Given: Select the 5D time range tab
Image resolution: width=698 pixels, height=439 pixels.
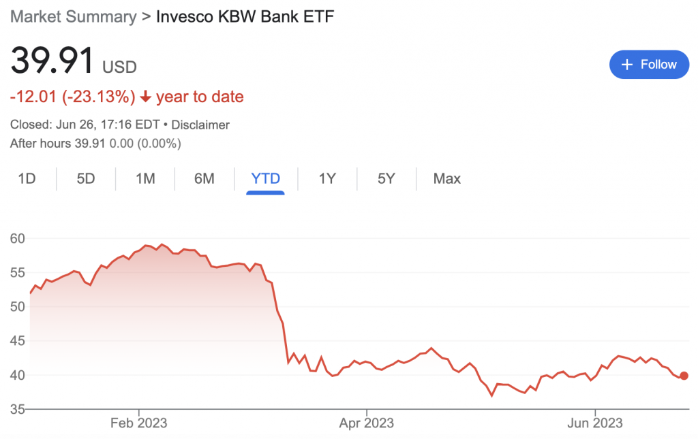Looking at the screenshot, I should pos(86,178).
